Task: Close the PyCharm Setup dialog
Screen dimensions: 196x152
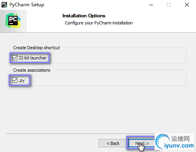Action: [x=187, y=5]
